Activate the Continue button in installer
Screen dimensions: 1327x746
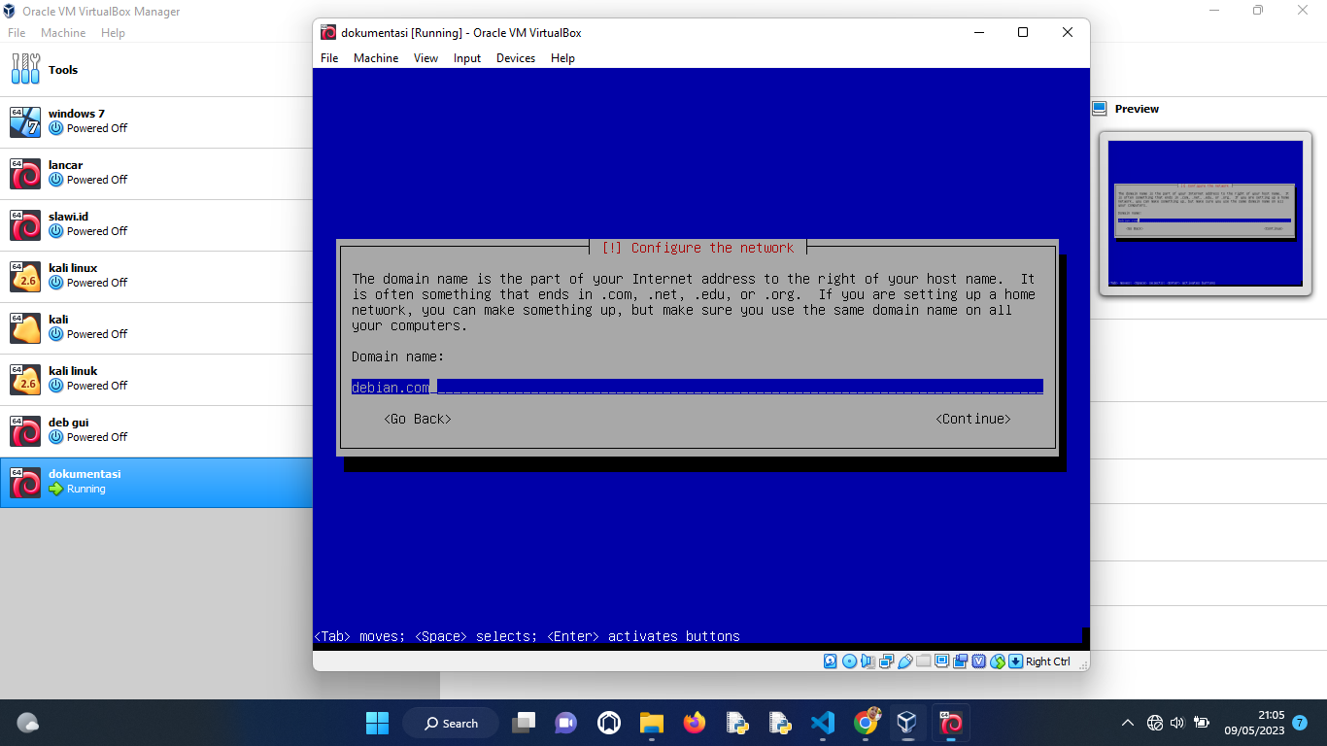pos(973,419)
